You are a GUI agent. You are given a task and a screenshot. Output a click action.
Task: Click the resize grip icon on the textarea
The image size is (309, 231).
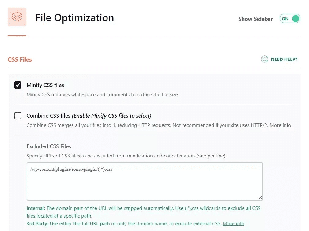coord(261,198)
